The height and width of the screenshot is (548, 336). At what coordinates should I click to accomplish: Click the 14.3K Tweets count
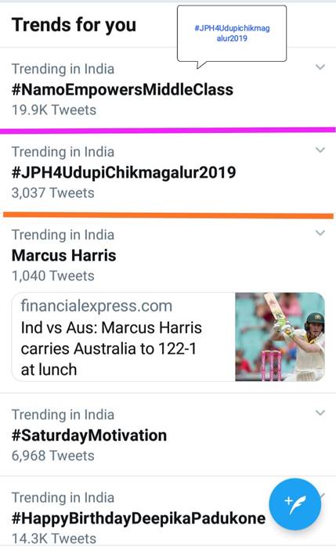54,539
